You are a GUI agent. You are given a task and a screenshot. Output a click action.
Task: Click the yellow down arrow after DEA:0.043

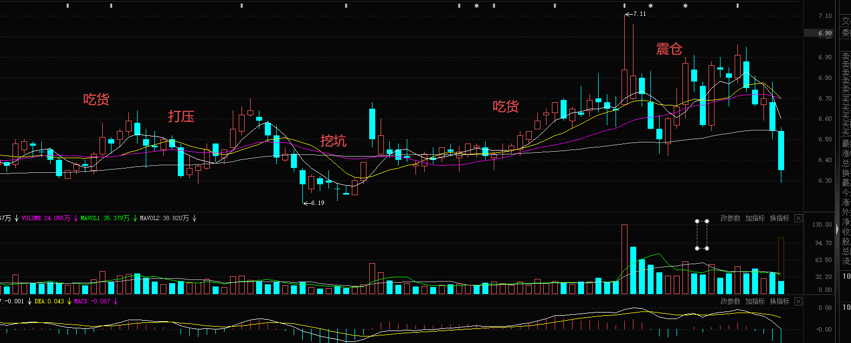click(x=69, y=301)
